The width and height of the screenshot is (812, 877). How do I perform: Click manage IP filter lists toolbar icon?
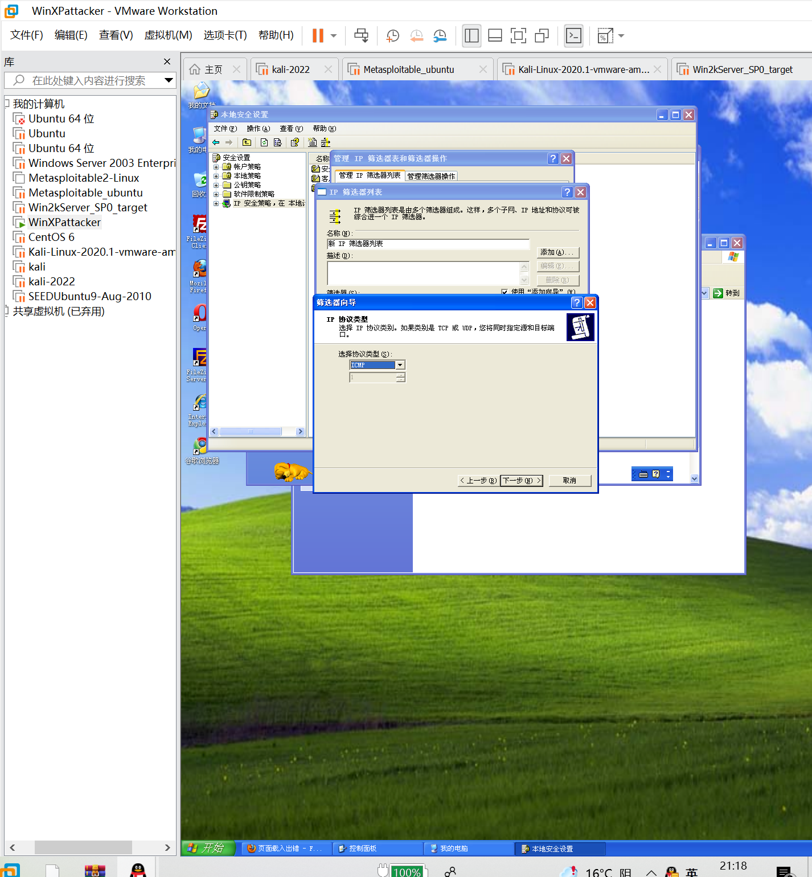325,142
